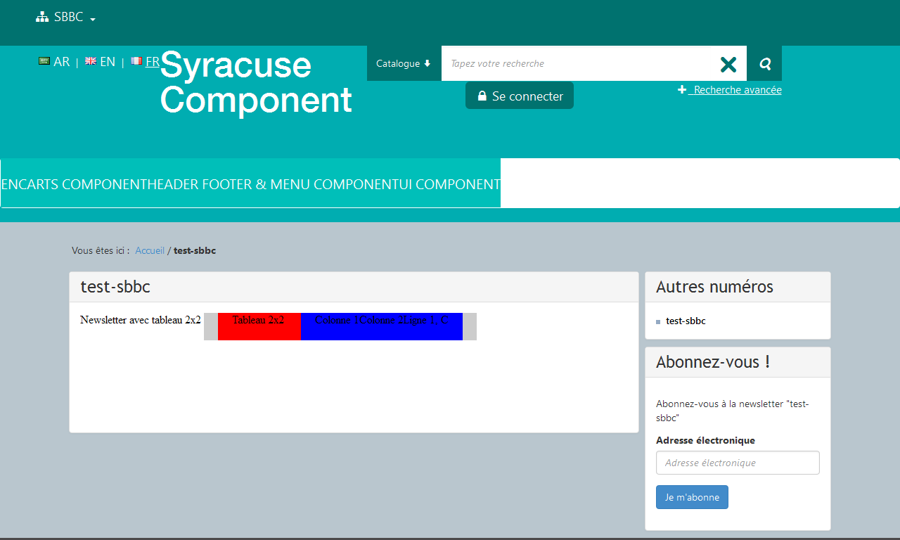Open the Catalogue search scope dropdown
This screenshot has width=900, height=540.
coord(404,64)
